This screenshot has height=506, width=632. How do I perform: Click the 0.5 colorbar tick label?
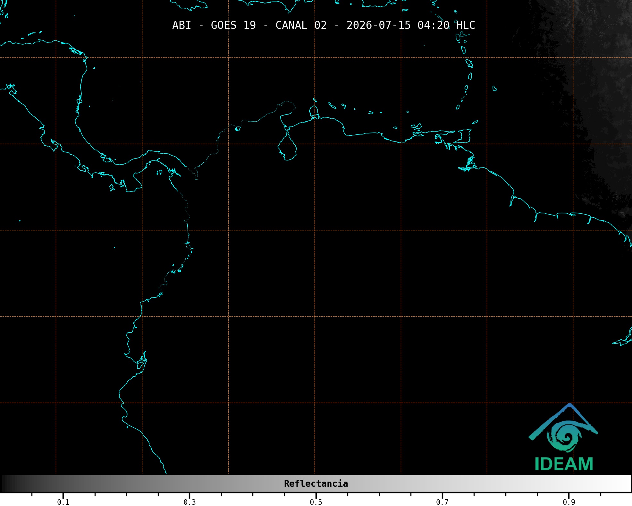(x=316, y=502)
